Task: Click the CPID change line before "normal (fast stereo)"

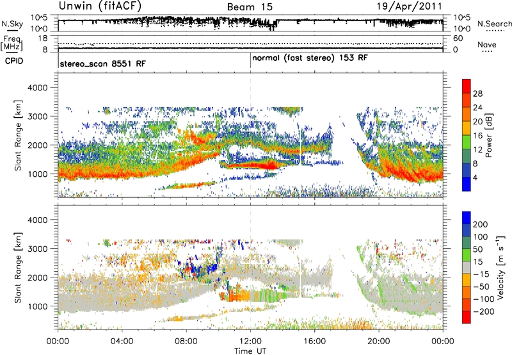Action: (250, 60)
